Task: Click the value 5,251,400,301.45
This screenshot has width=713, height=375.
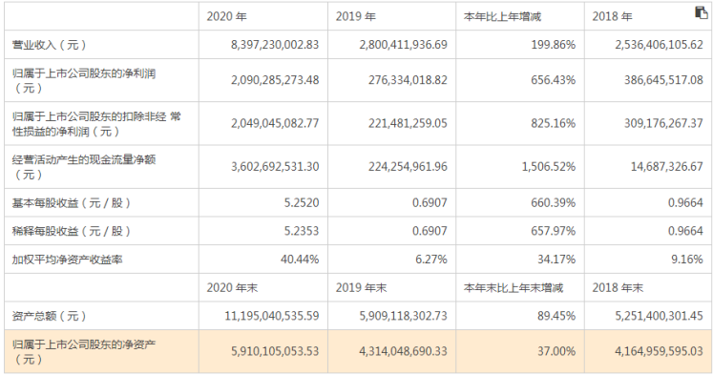Action: [659, 316]
